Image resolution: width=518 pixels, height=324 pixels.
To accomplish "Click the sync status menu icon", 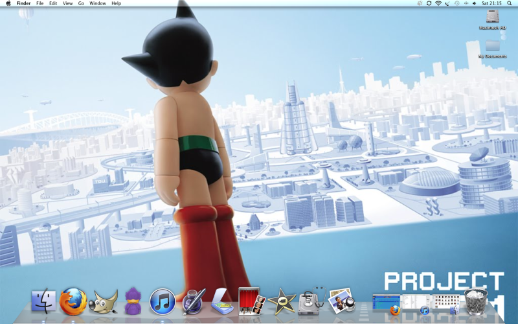I will coord(429,3).
